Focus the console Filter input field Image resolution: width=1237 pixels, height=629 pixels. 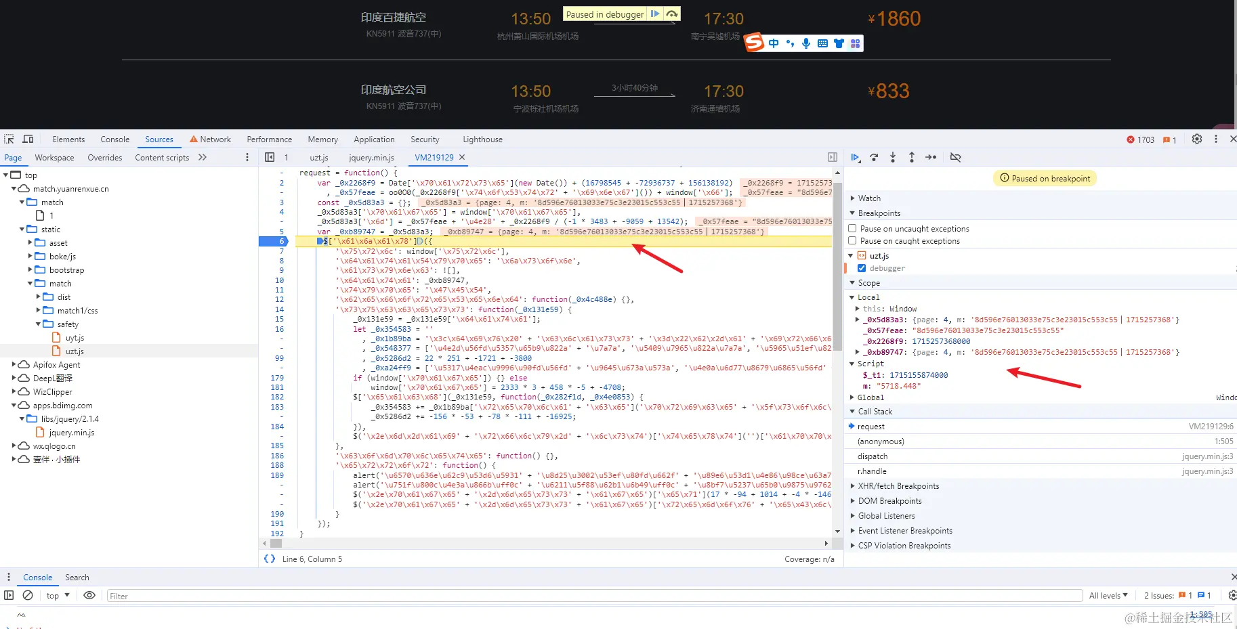[x=595, y=596]
